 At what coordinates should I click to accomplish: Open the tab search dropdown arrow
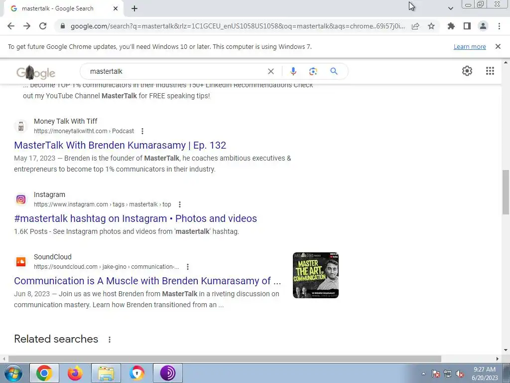coord(450,8)
